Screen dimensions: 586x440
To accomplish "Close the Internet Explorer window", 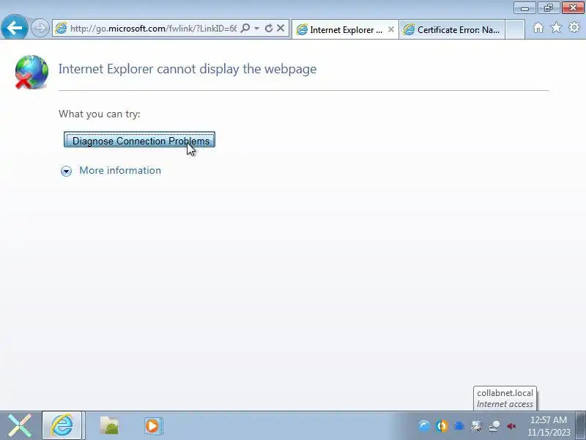I will click(573, 8).
